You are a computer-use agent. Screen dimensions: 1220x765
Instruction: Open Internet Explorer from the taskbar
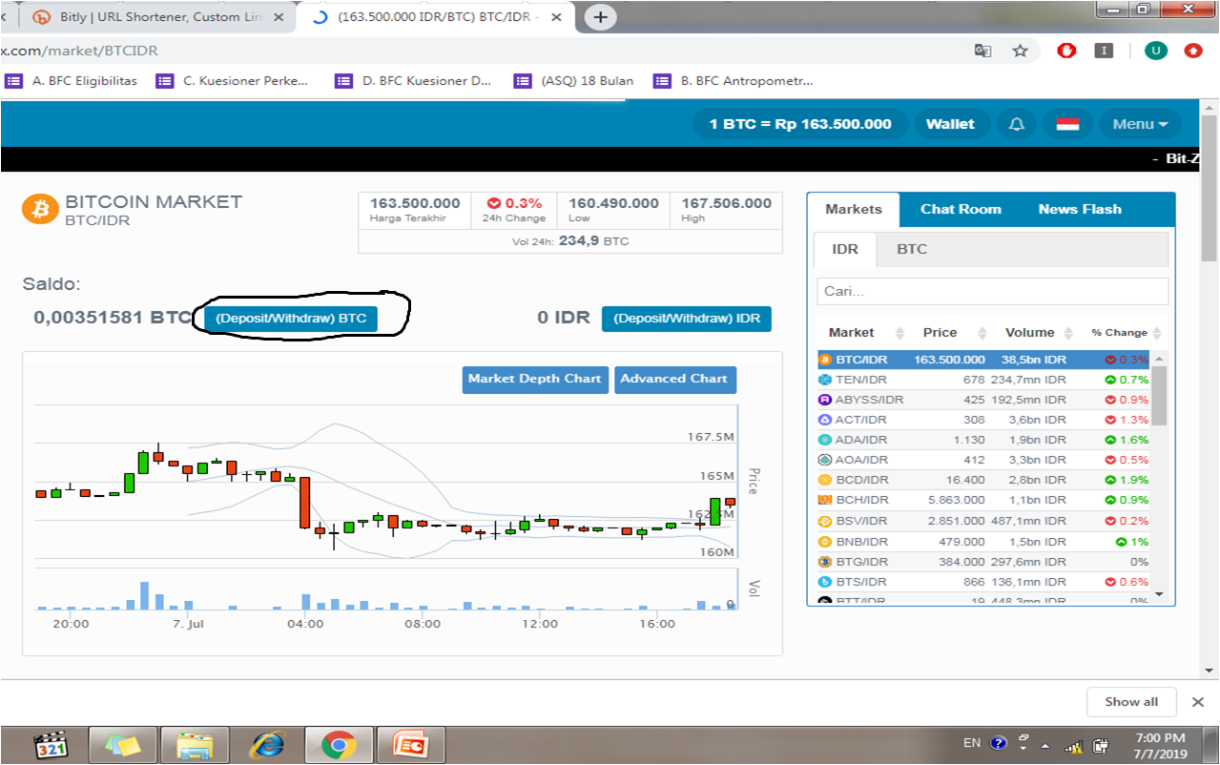point(266,745)
